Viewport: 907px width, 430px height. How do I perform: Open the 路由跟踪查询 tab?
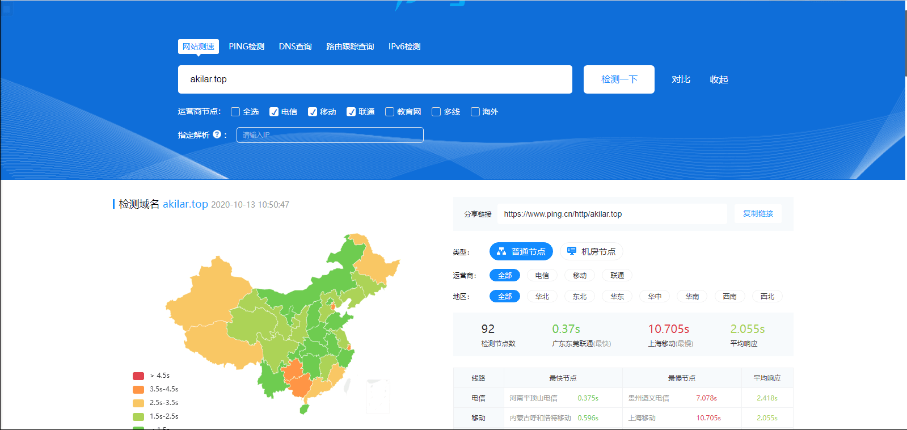(x=350, y=47)
